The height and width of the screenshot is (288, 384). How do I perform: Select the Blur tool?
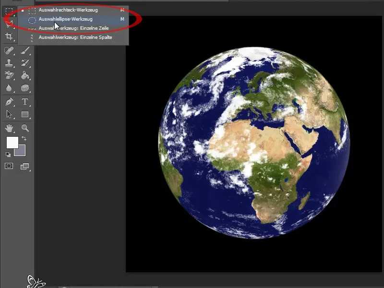tap(9, 88)
